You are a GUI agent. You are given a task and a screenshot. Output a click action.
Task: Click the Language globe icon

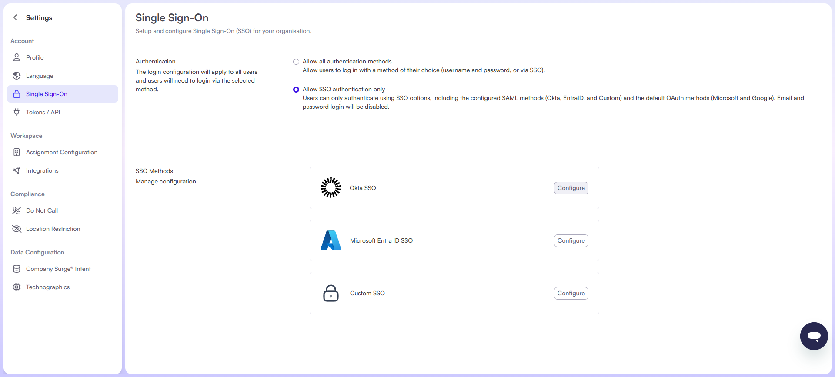(17, 76)
